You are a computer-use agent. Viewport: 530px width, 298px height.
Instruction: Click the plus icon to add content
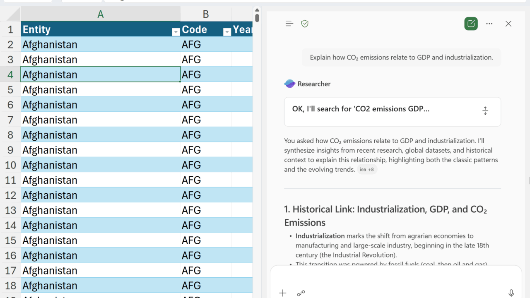coord(283,293)
